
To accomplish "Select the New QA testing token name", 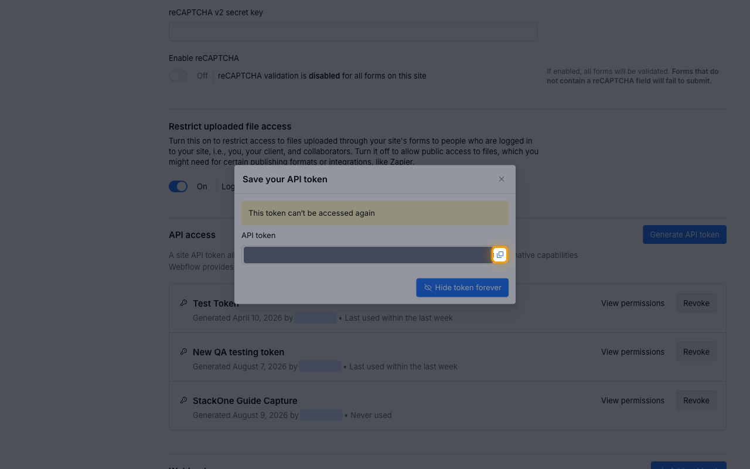I will click(x=238, y=352).
